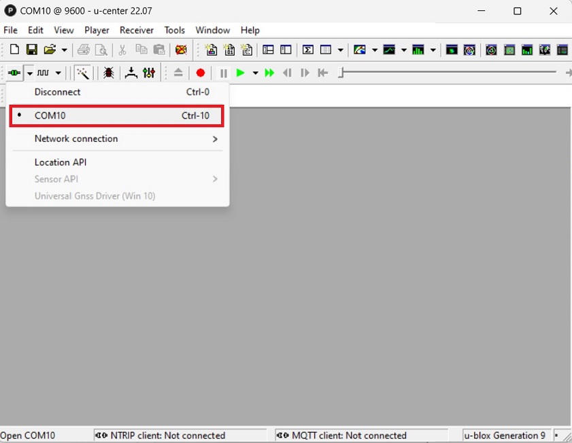Image resolution: width=572 pixels, height=443 pixels.
Task: Create a new file with blank page icon
Action: tap(14, 50)
